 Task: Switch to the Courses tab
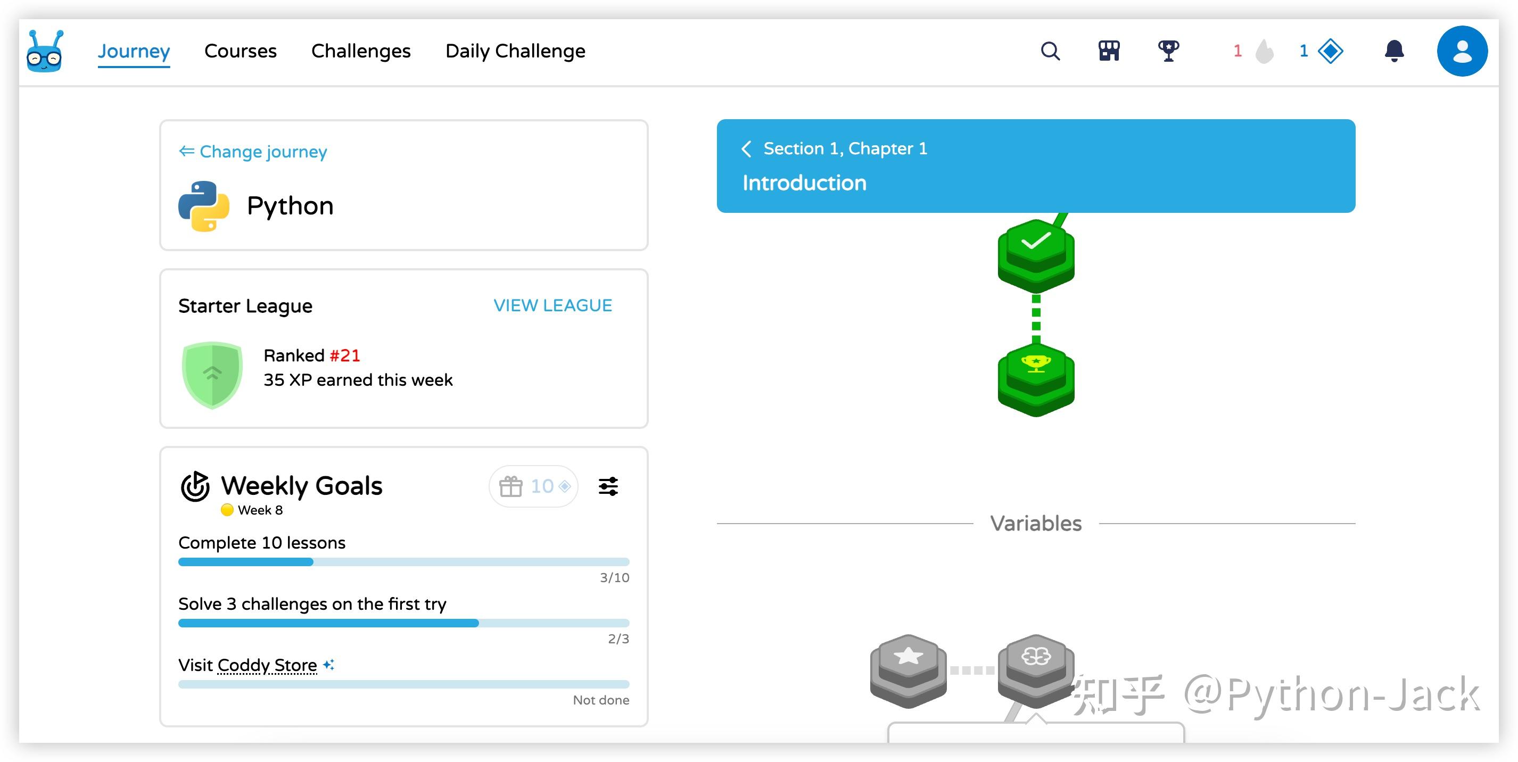click(x=241, y=51)
